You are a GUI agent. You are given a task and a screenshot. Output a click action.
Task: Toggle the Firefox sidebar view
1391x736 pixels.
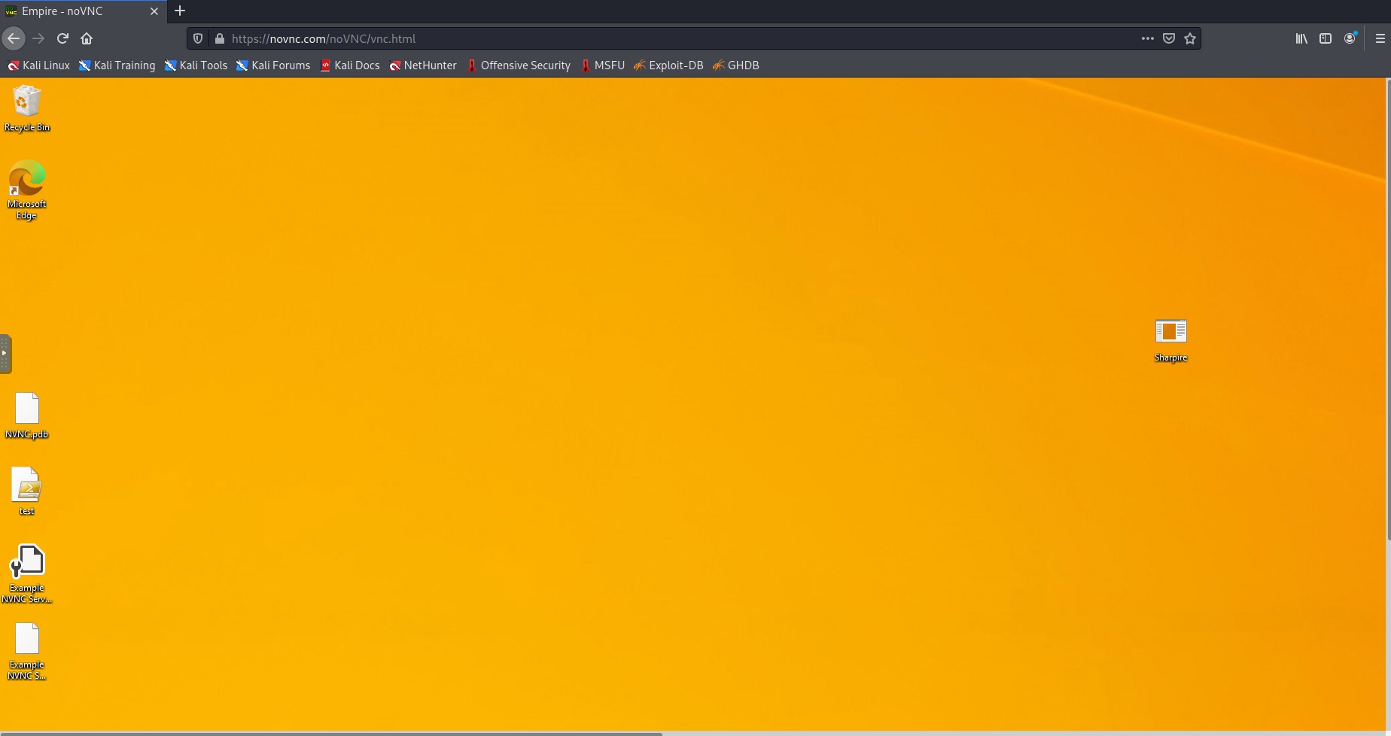(1326, 38)
